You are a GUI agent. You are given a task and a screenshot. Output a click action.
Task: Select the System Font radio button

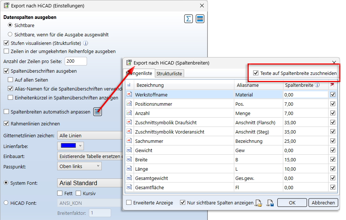click(x=6, y=183)
